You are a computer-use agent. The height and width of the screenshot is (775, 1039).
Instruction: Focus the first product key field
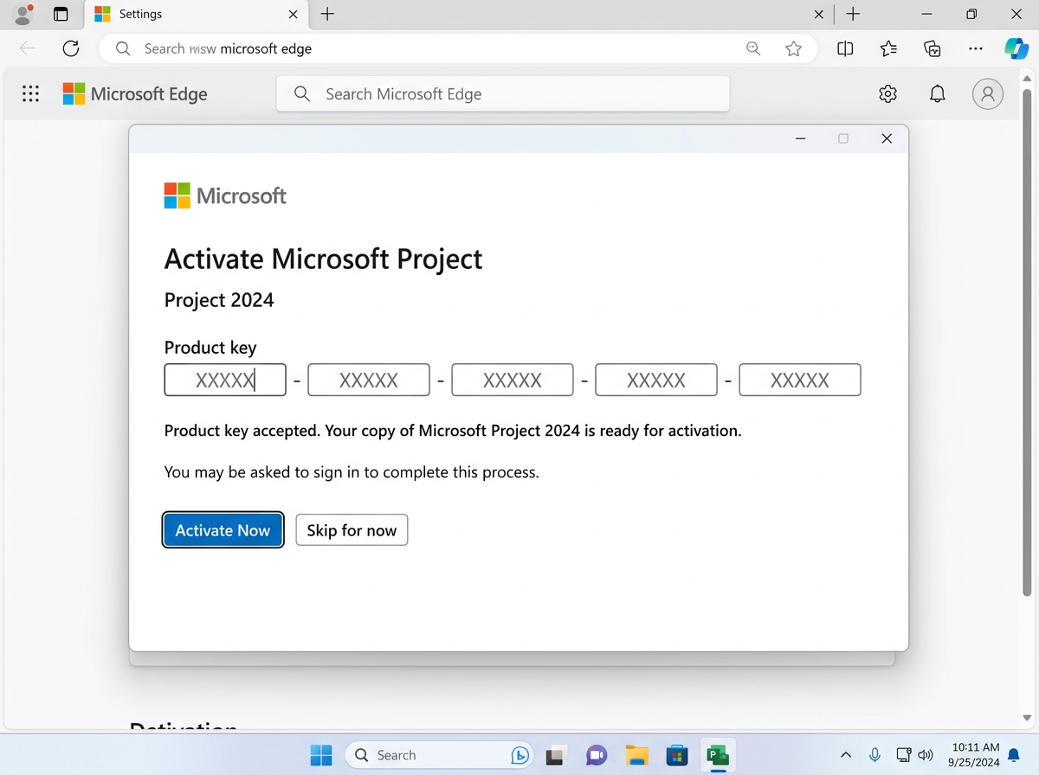tap(225, 380)
